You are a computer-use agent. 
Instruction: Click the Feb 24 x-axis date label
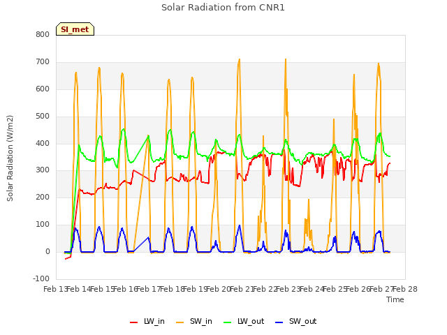[x=312, y=290]
